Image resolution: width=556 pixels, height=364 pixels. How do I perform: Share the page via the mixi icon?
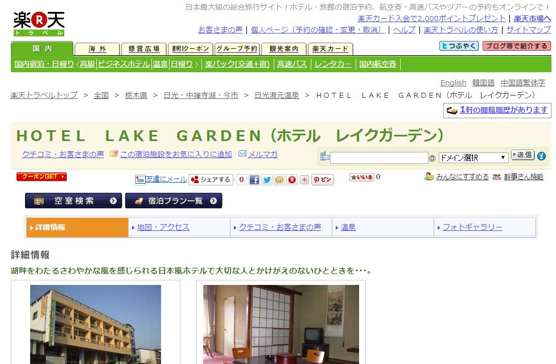(279, 180)
